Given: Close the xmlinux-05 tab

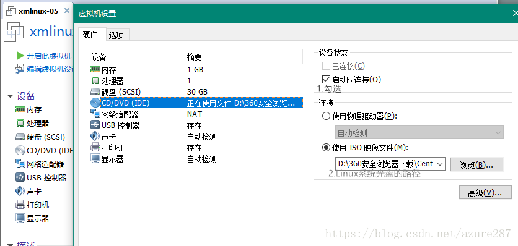Looking at the screenshot, I should click(66, 11).
